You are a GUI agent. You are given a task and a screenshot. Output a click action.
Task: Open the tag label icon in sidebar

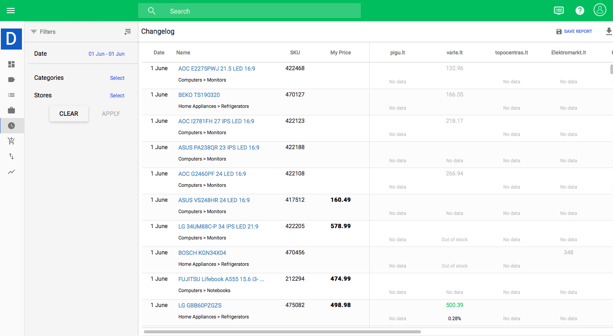[11, 80]
